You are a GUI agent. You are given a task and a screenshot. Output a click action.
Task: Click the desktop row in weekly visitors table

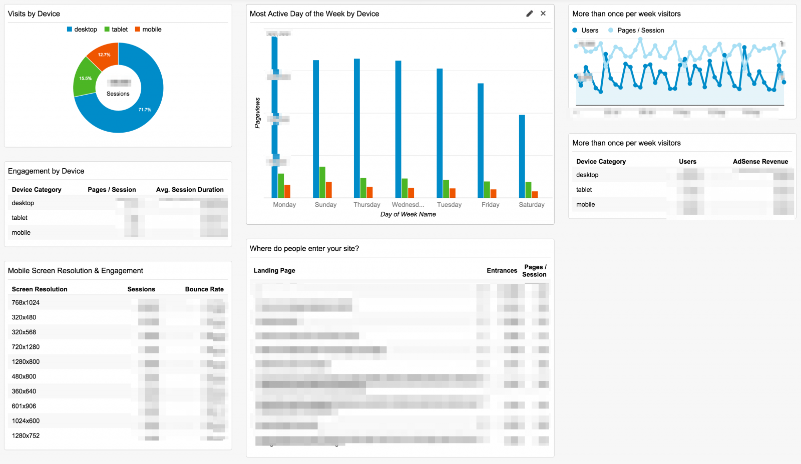682,175
